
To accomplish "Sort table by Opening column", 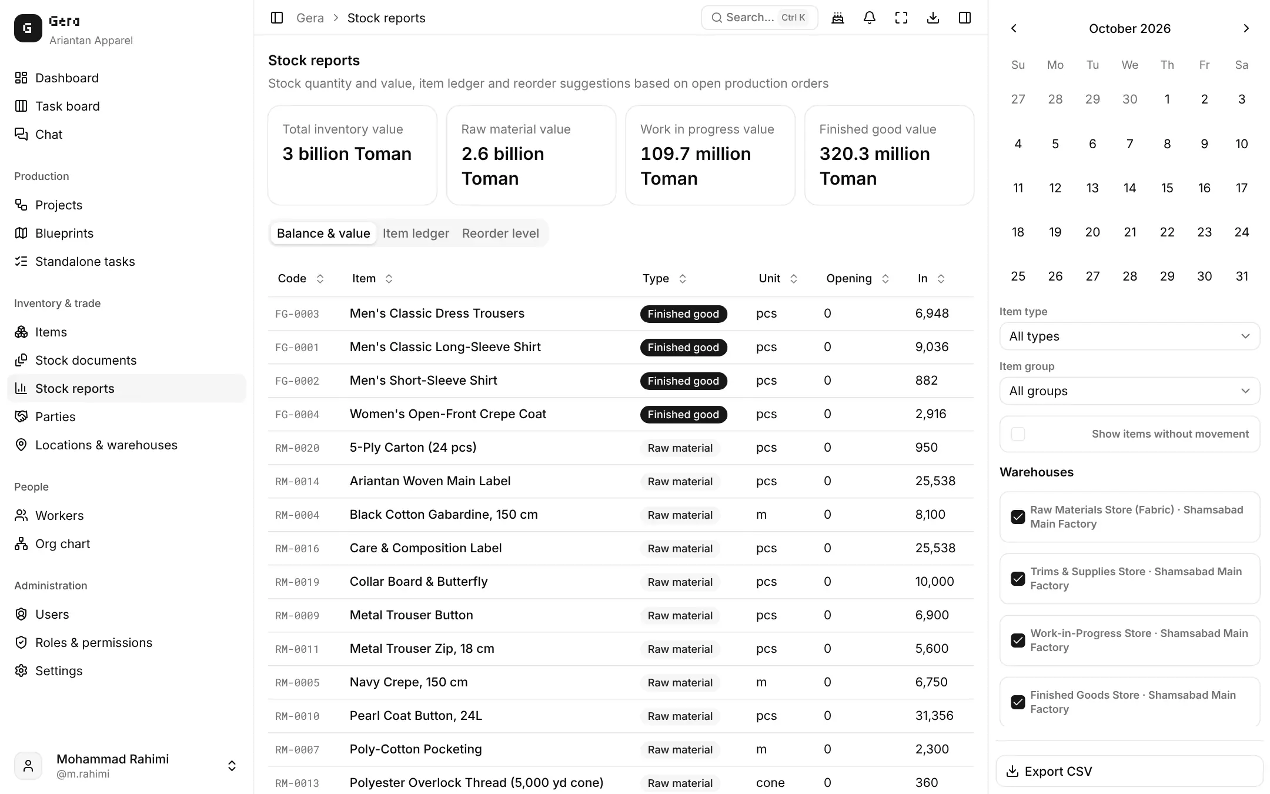I will pos(858,279).
